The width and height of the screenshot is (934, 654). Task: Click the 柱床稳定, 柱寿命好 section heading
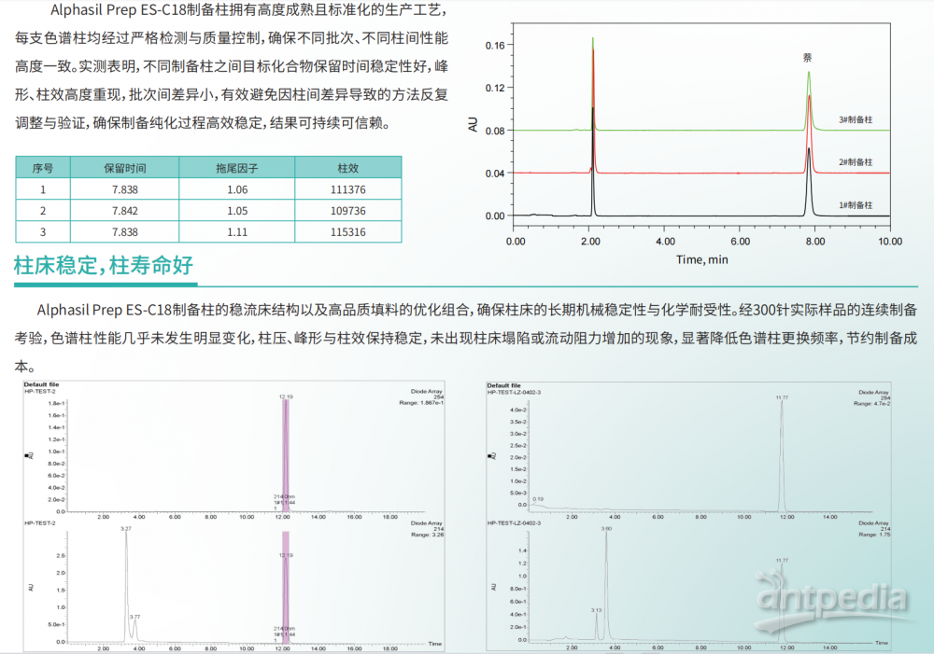click(104, 266)
